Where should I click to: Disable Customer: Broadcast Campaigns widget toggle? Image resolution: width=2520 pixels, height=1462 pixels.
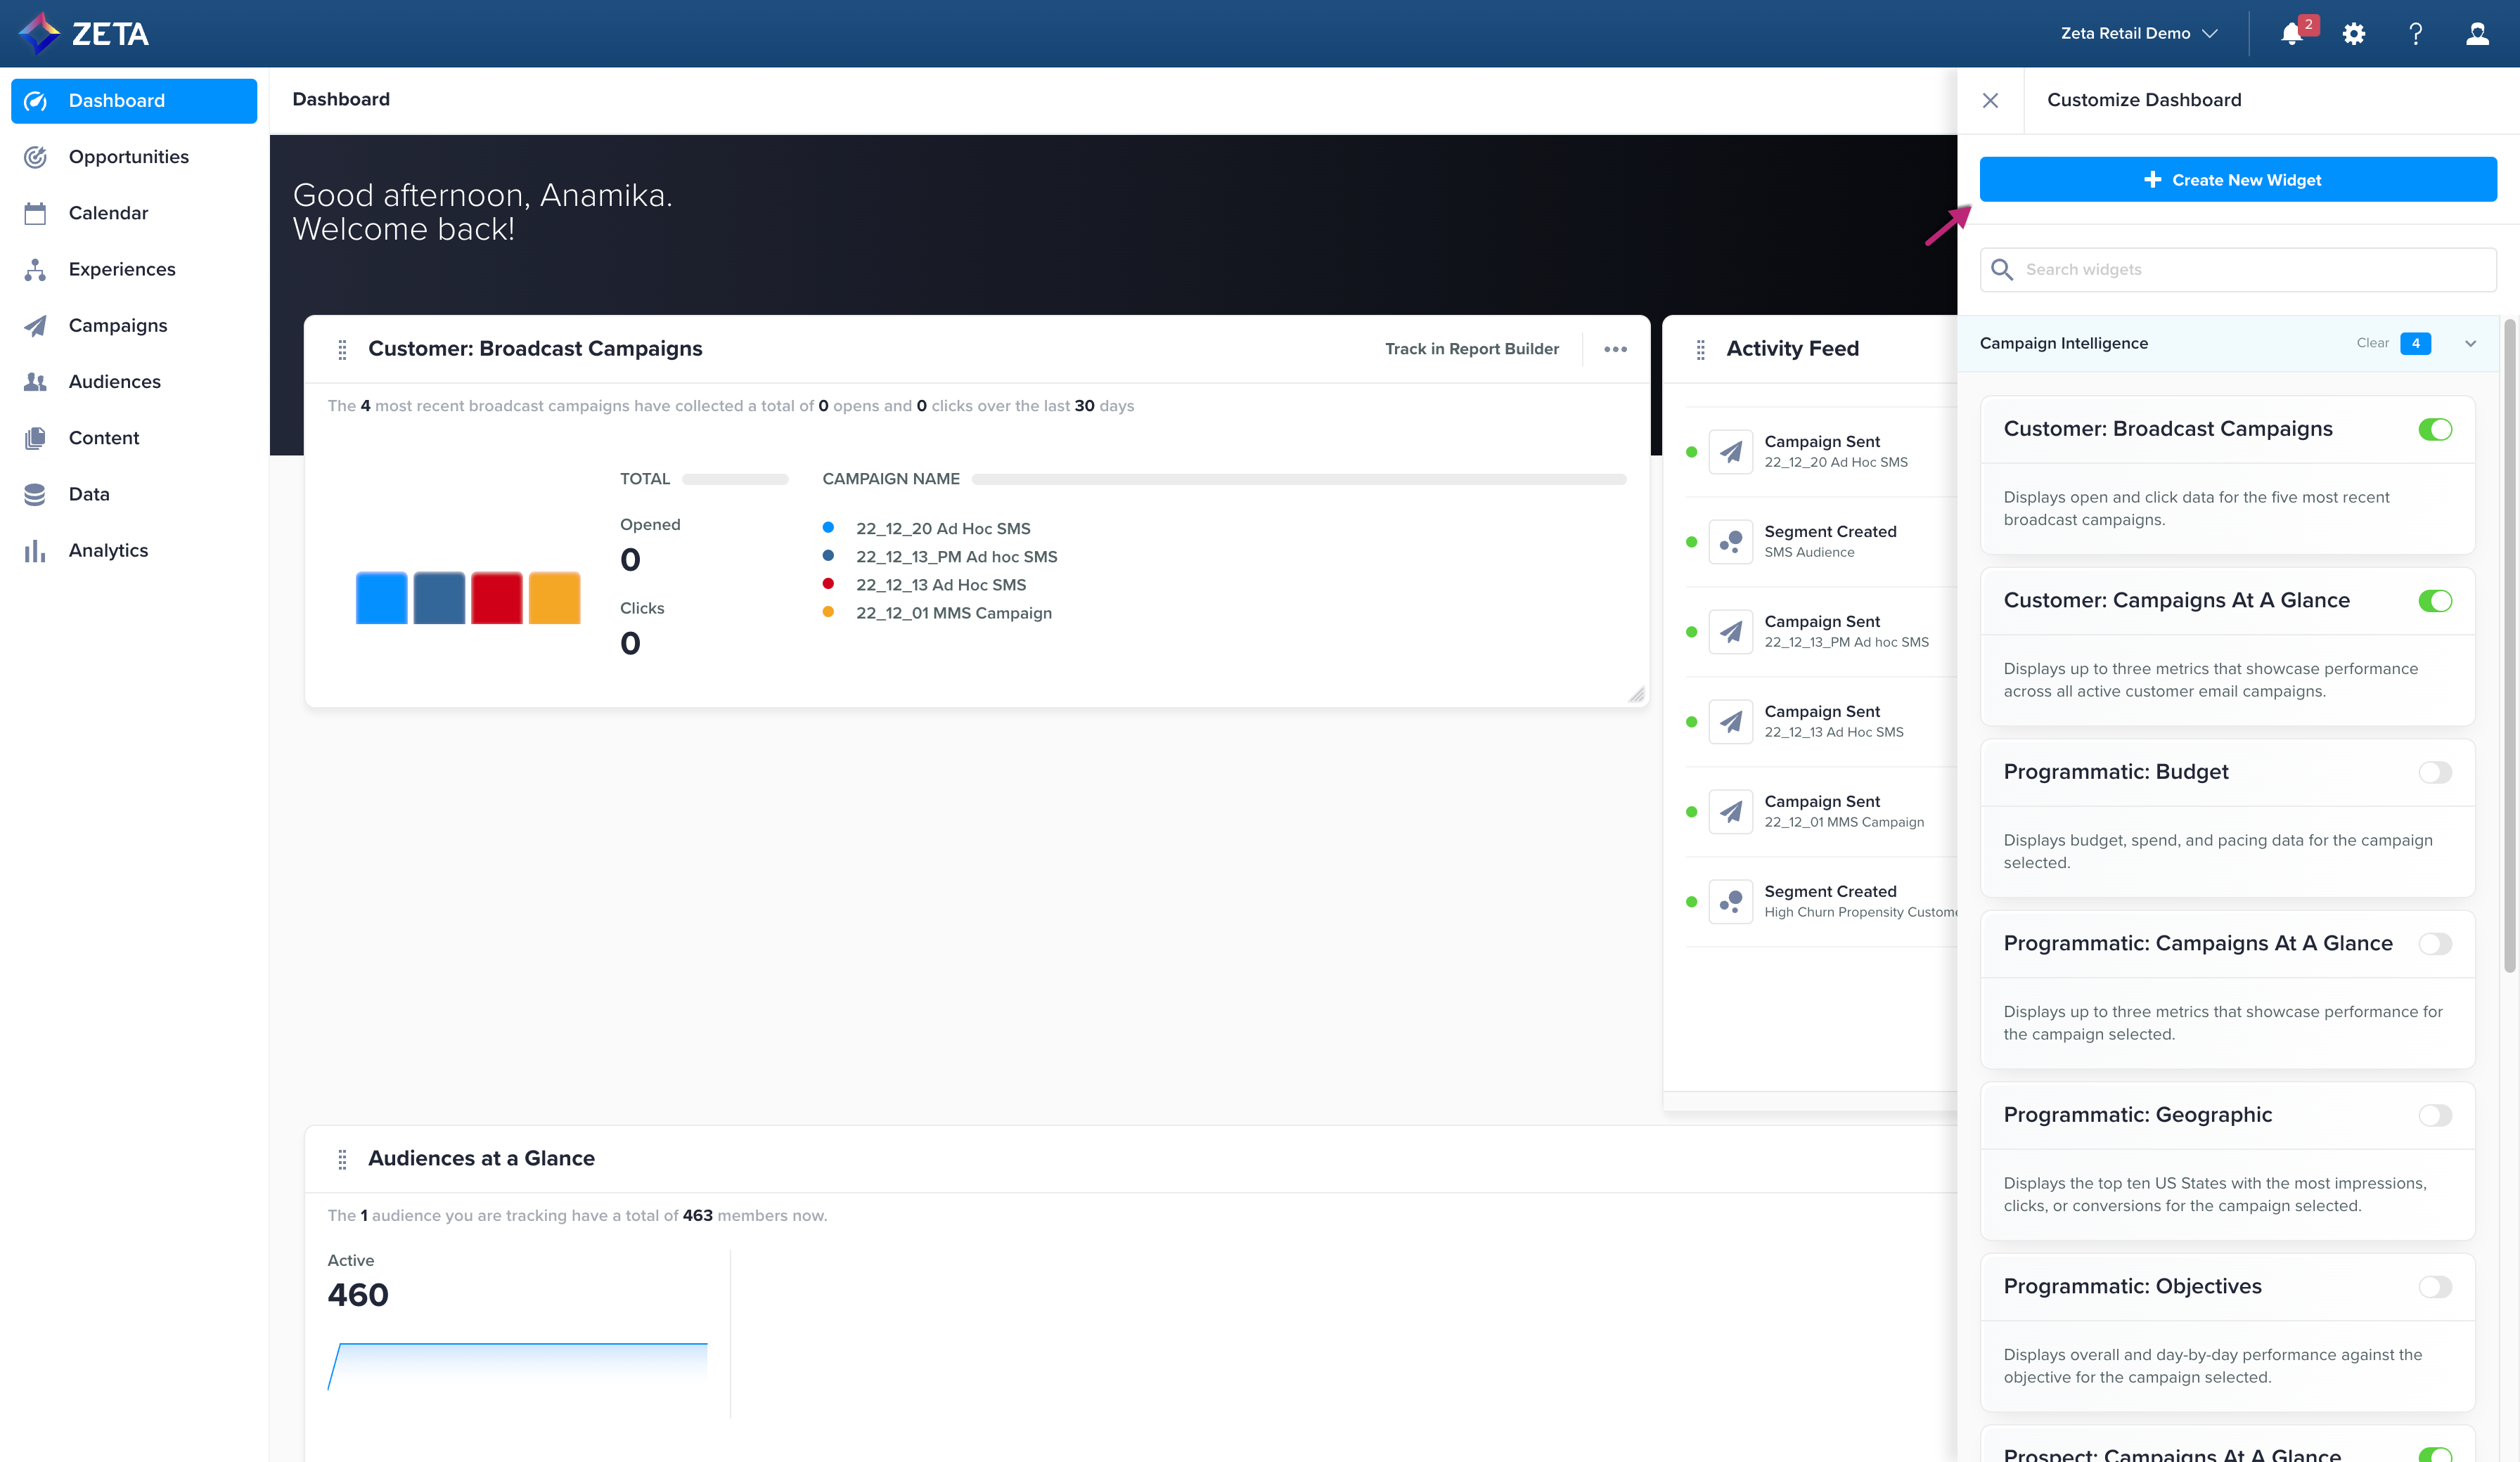tap(2435, 430)
